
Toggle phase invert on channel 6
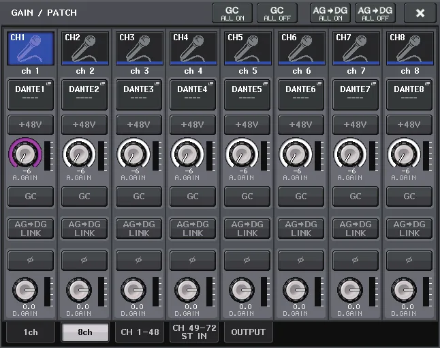click(301, 261)
